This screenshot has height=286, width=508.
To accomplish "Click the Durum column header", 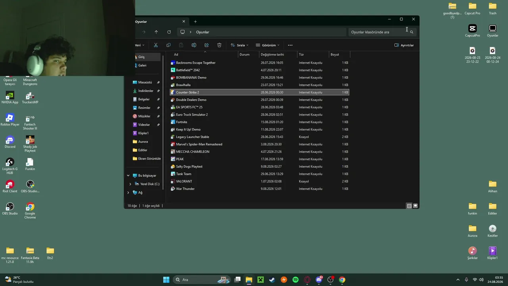I will click(x=248, y=54).
